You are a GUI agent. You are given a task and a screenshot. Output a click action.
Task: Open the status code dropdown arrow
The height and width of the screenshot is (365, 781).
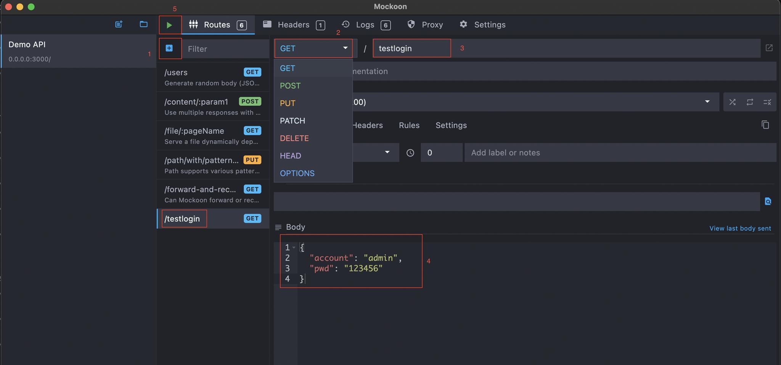coord(387,152)
